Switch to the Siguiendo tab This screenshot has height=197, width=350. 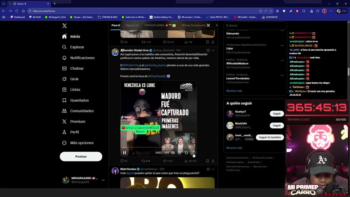coord(132,25)
